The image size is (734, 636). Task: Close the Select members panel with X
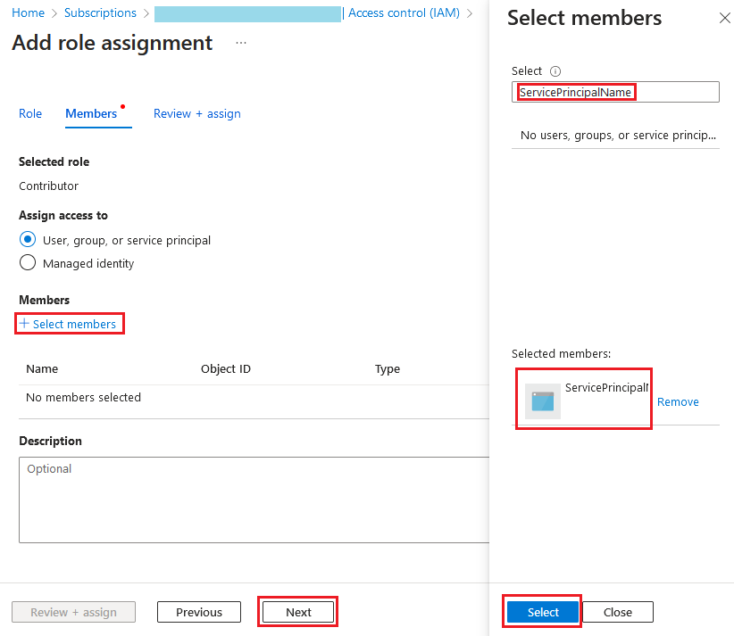click(724, 19)
